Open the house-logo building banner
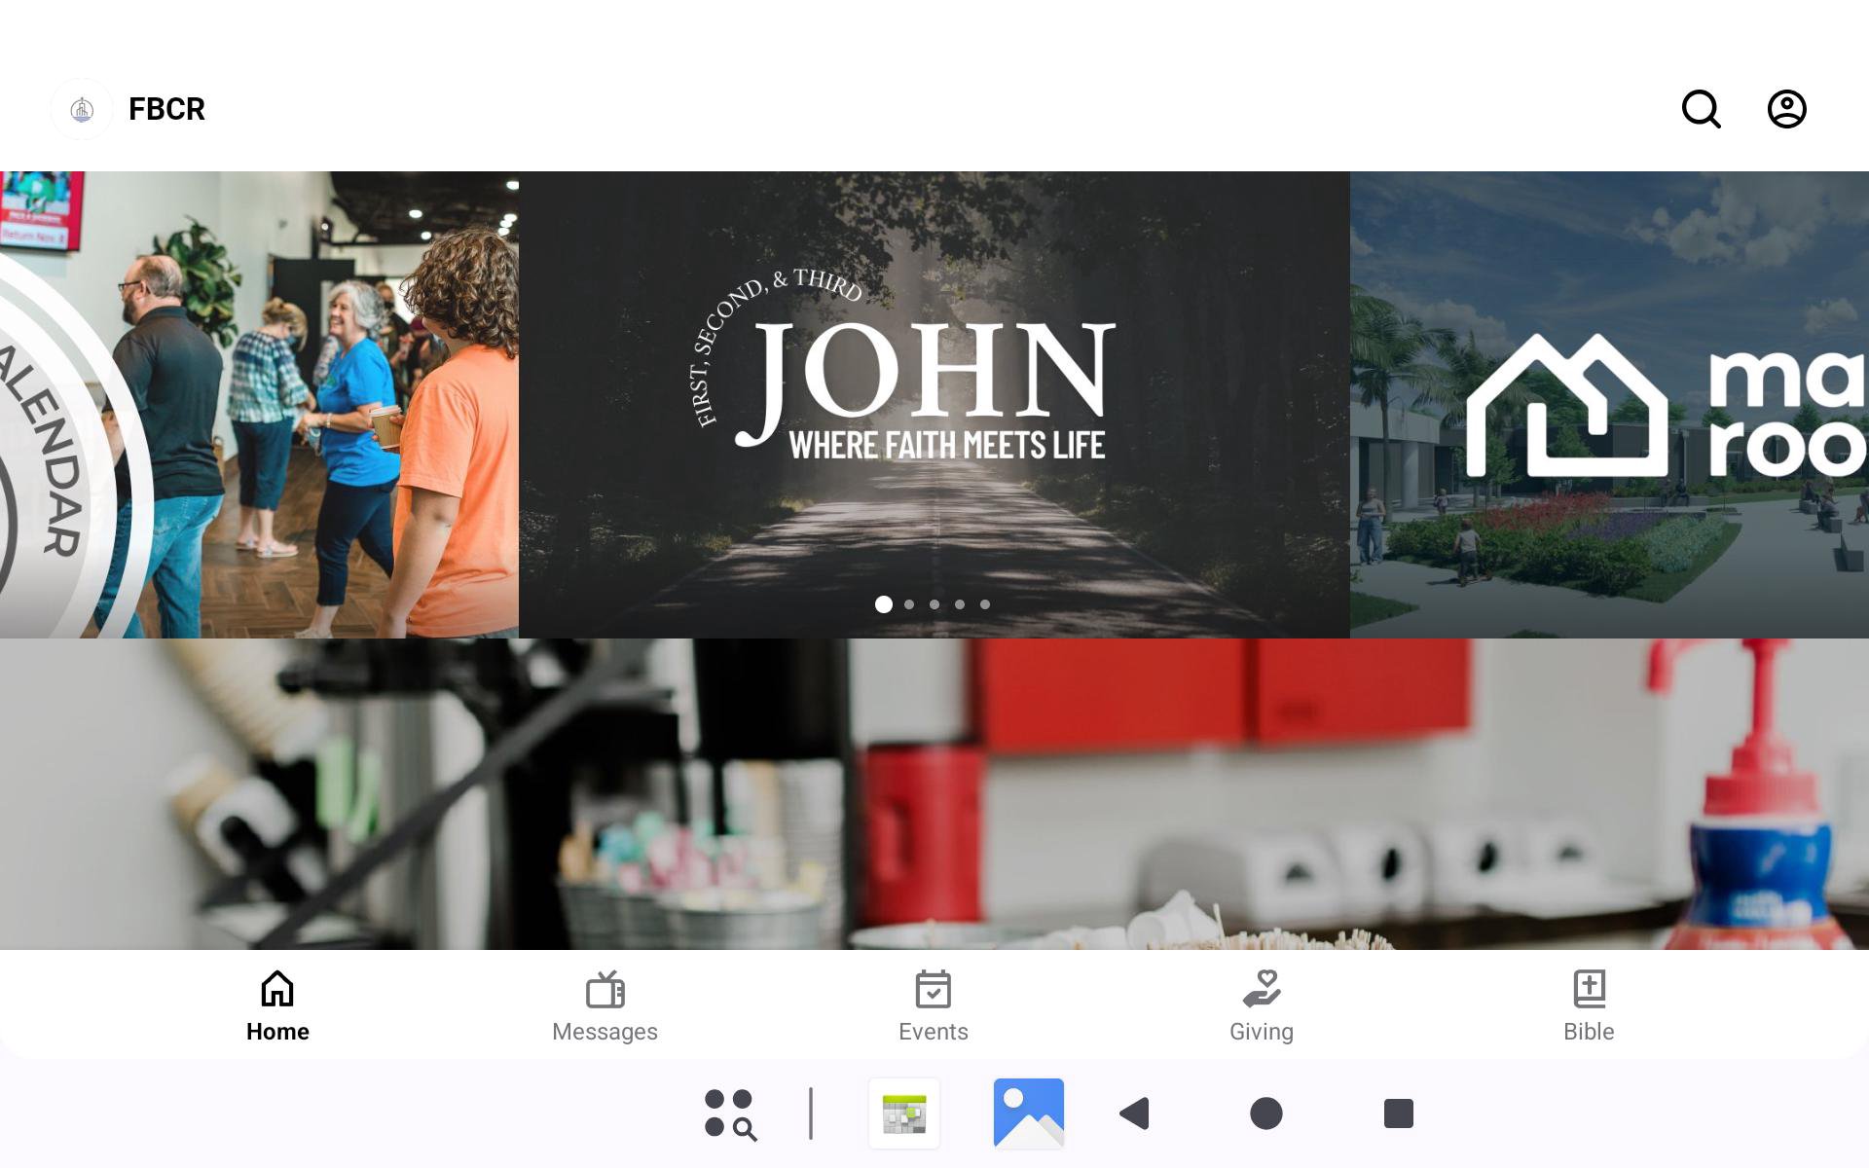Viewport: 1869px width, 1168px height. [x=1609, y=405]
